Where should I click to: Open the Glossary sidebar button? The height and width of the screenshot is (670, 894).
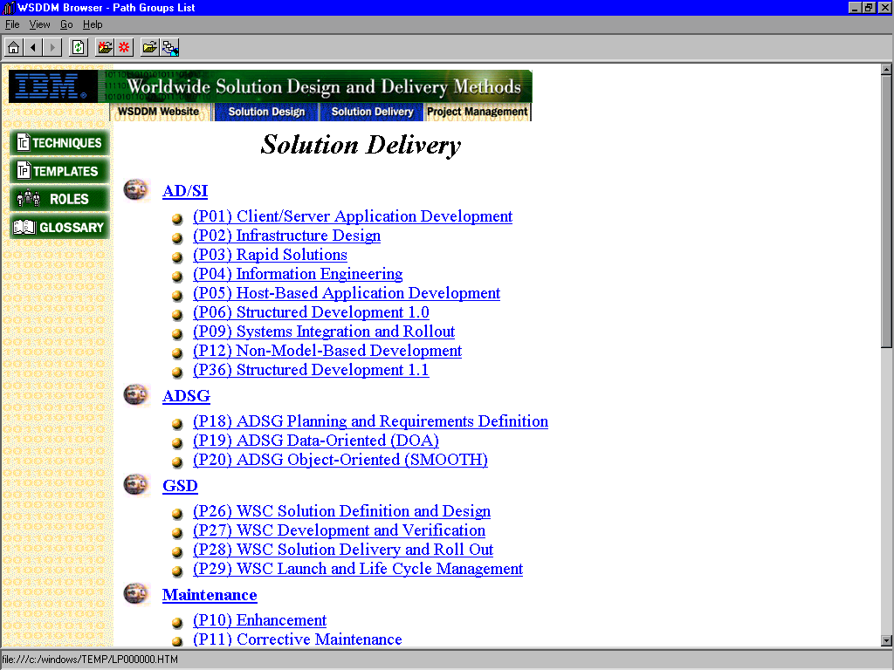[59, 227]
